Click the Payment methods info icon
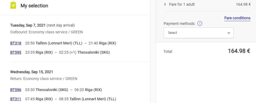 pyautogui.click(x=200, y=24)
